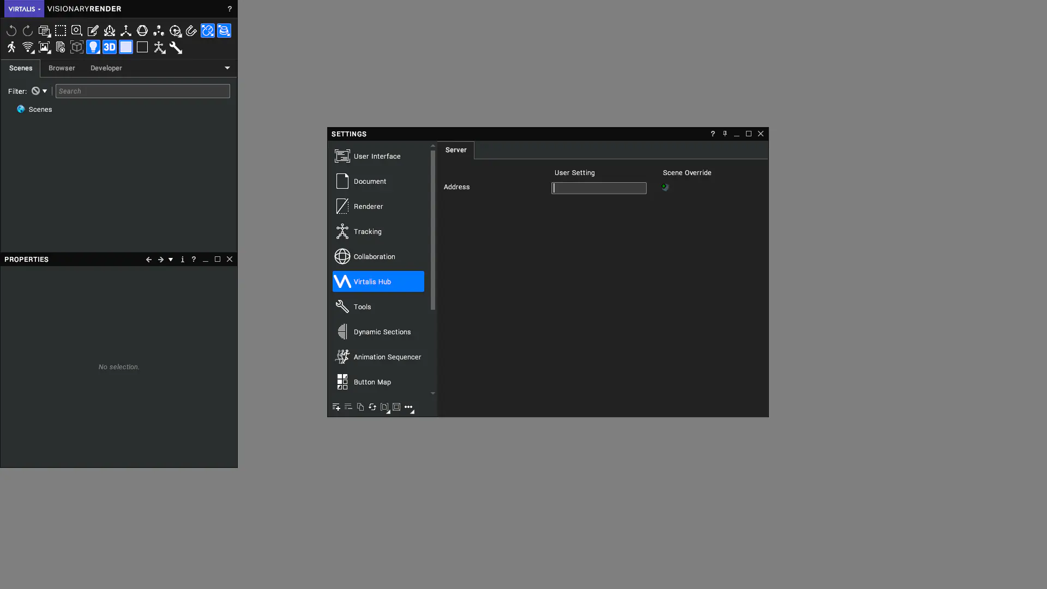Switch to the Developer tab
Screen dimensions: 1047x589
point(106,68)
